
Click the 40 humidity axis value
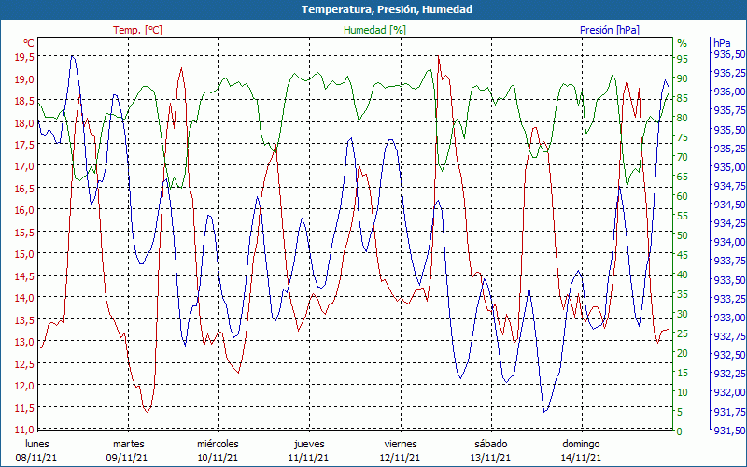click(683, 275)
